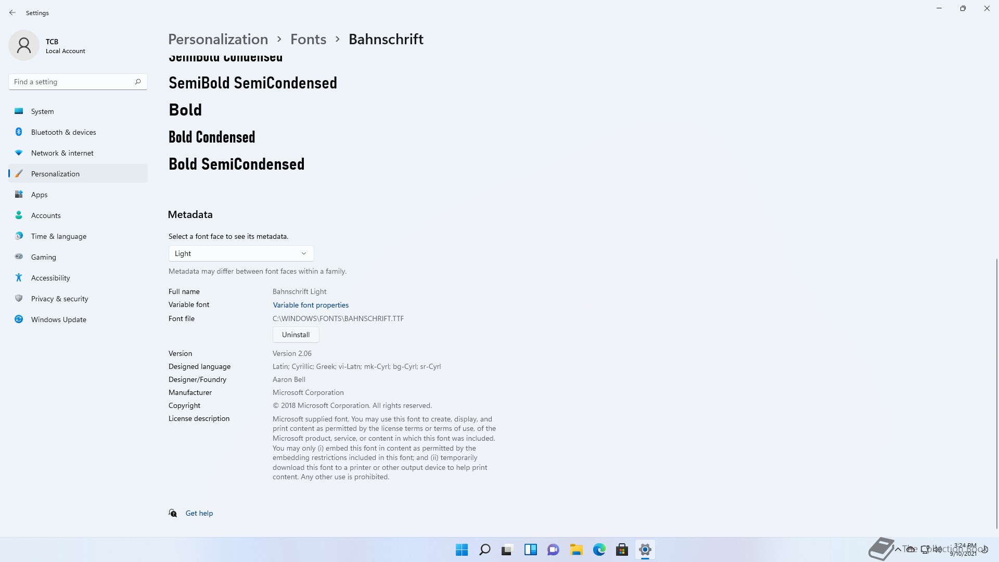
Task: Focus the Find a setting search box
Action: [x=78, y=82]
